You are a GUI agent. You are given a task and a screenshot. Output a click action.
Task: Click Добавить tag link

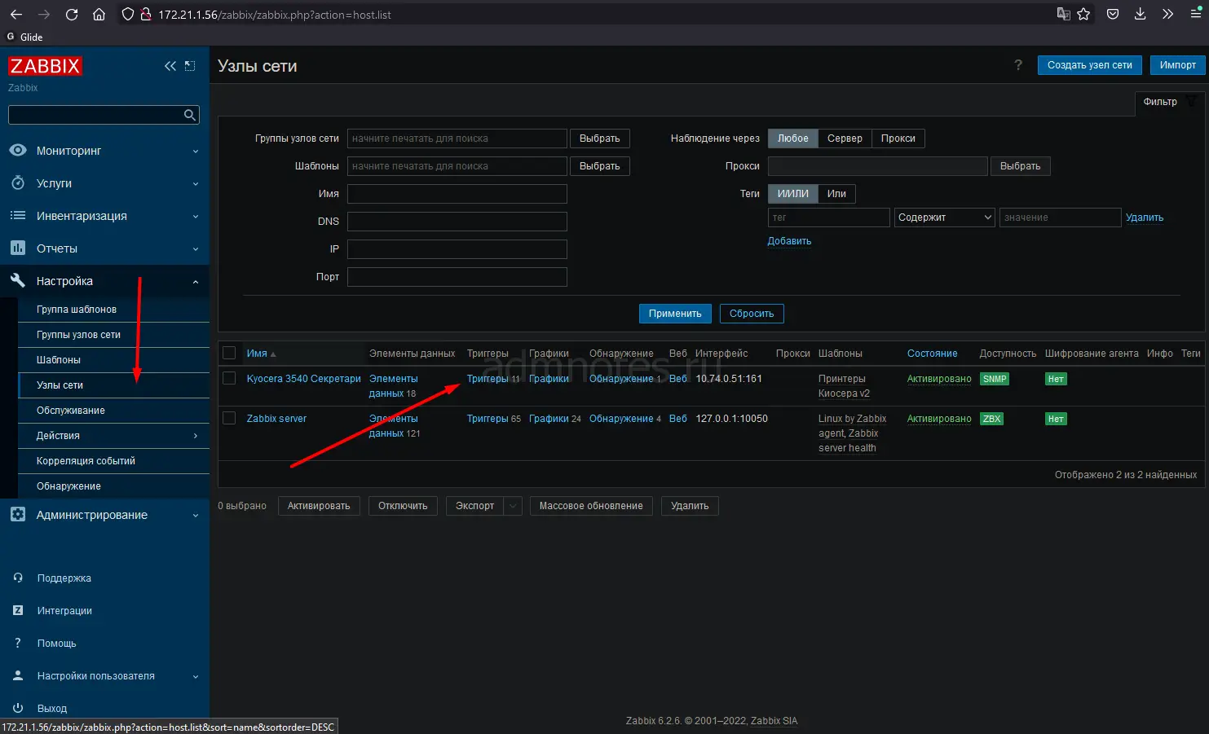[789, 241]
